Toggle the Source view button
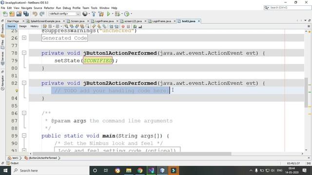Screen dimensions: 312x175 (x=11, y=26)
